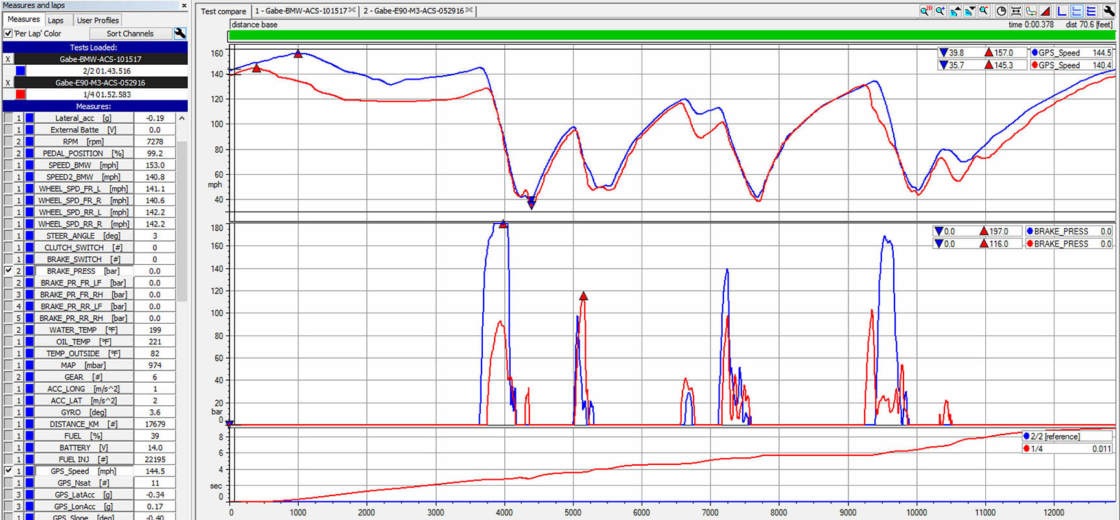Select the tiled plot layout icon

point(1077,11)
